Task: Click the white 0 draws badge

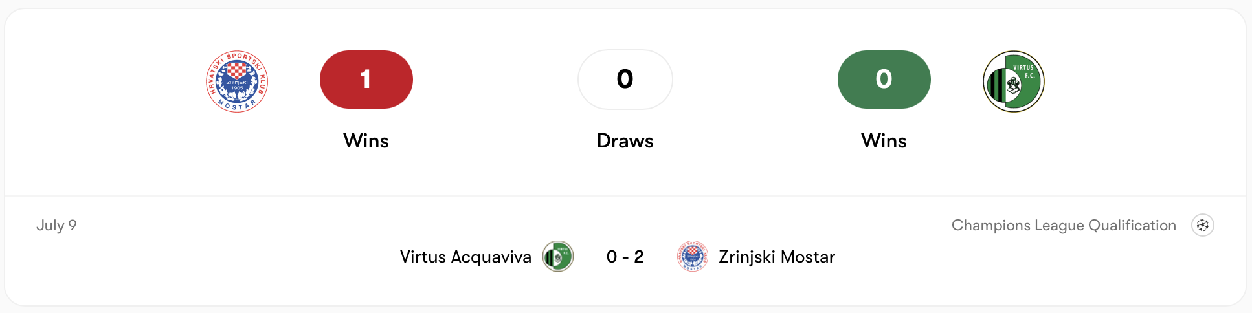Action: click(625, 80)
